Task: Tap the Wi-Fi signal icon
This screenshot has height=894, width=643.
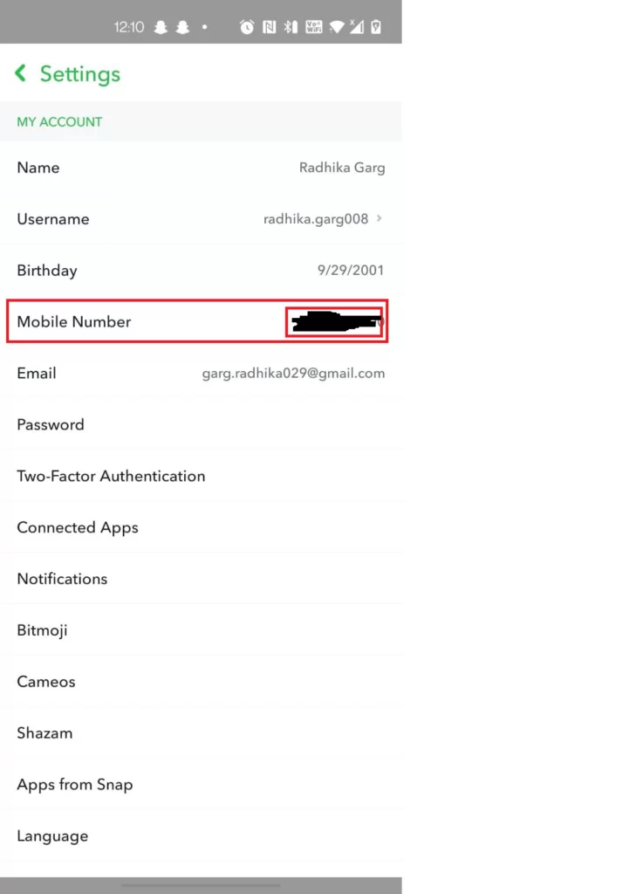Action: (x=337, y=27)
